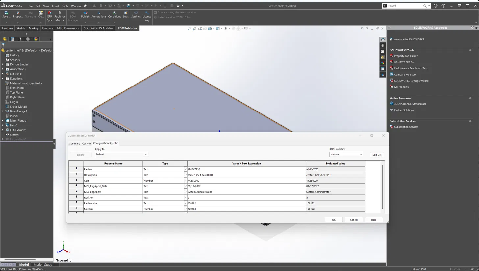Open the BOM quantity dropdown
Viewport: 479px width, 271px height.
point(346,154)
